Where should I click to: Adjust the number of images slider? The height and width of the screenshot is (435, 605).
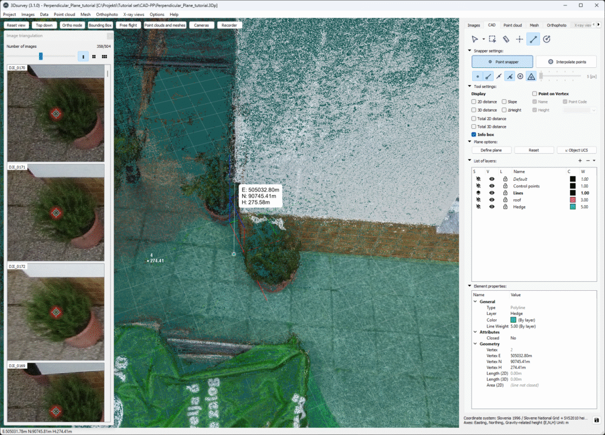[x=41, y=56]
